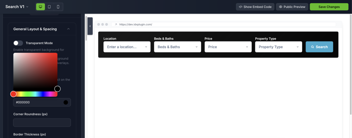The image size is (352, 138).
Task: Switch to desktop preview mode
Action: tap(40, 7)
